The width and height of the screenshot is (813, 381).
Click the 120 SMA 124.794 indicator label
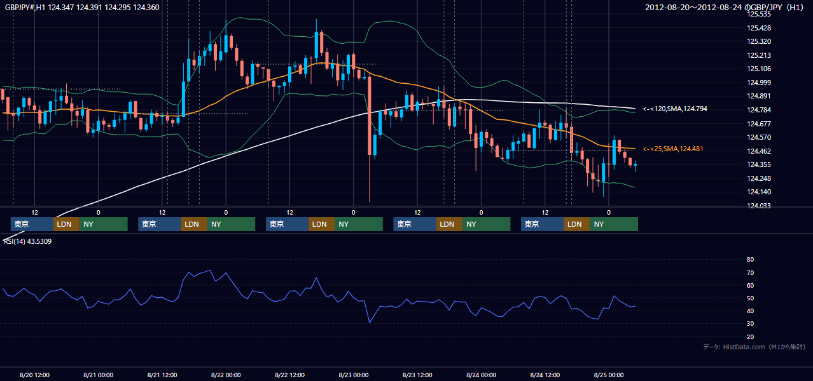(x=675, y=109)
